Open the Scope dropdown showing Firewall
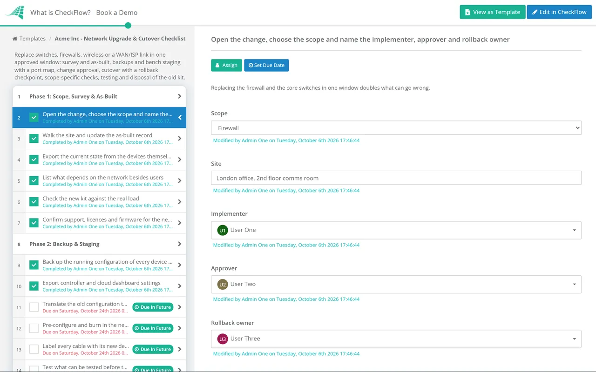 [x=396, y=128]
